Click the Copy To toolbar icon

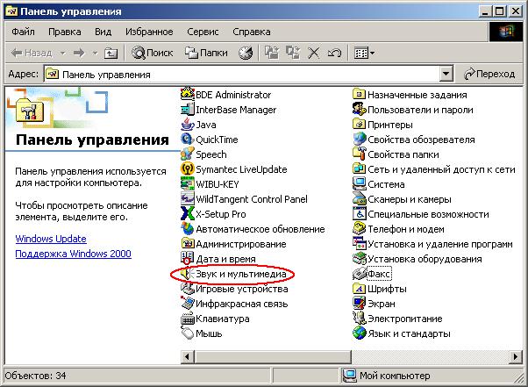click(293, 53)
